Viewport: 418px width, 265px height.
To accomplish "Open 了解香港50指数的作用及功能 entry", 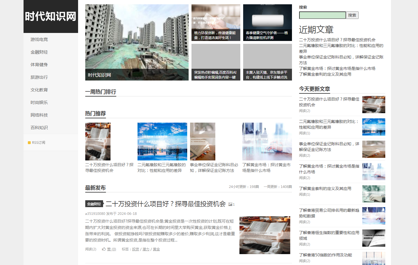I will coord(325,255).
